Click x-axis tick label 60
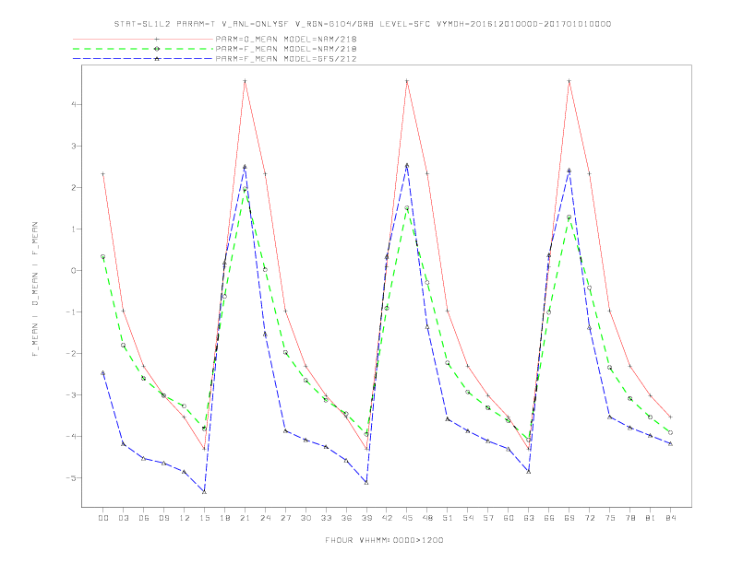 [x=509, y=518]
